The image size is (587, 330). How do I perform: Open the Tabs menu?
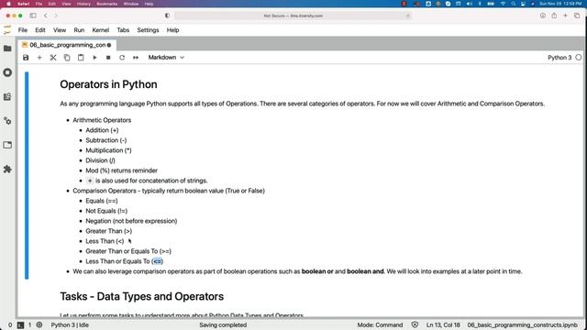point(123,30)
